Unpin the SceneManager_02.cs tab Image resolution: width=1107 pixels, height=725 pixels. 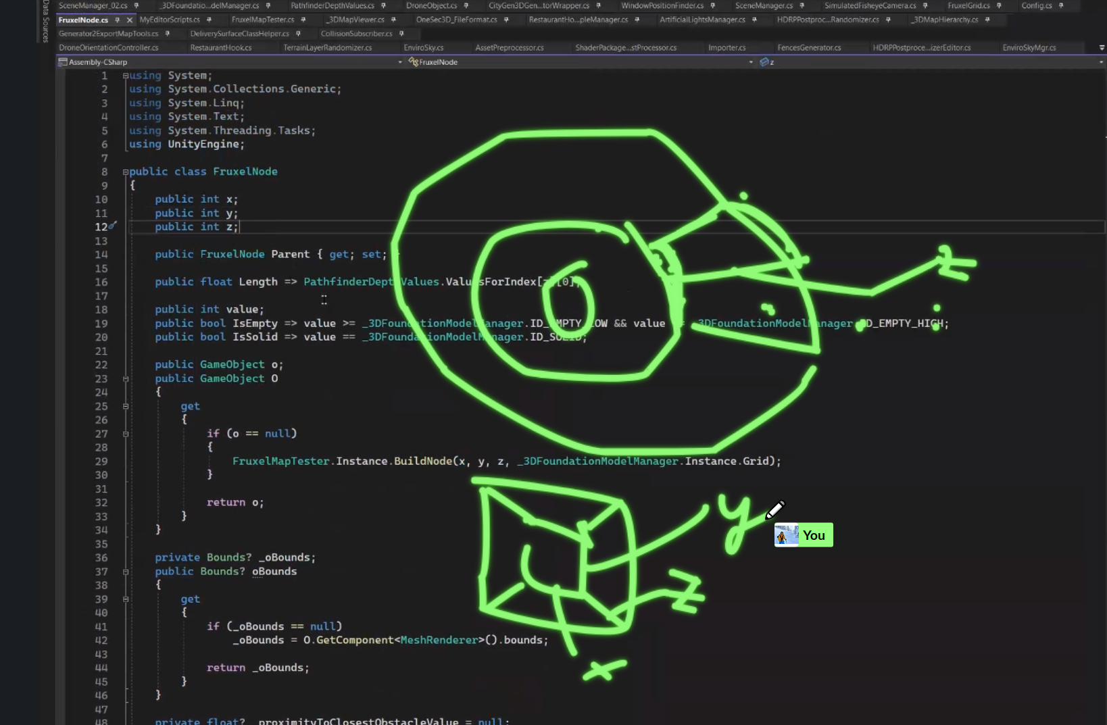click(137, 5)
